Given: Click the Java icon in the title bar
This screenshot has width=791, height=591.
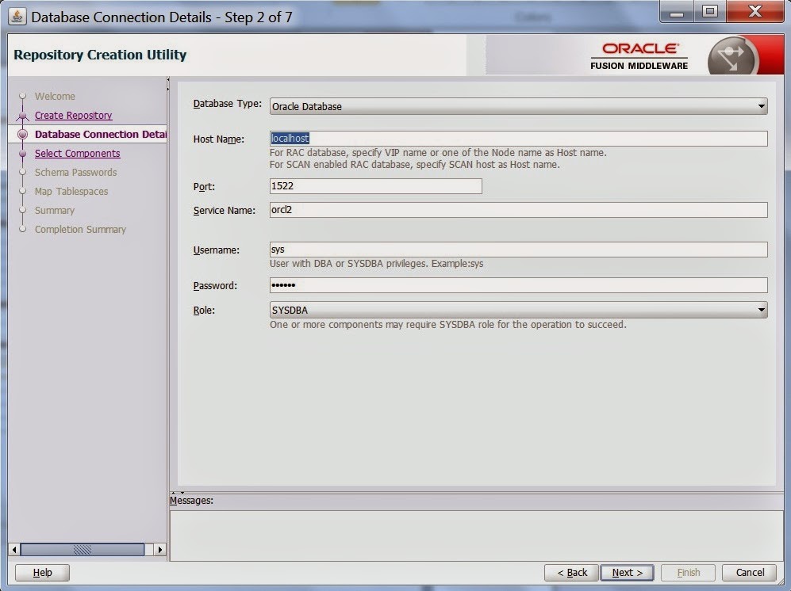Looking at the screenshot, I should [x=17, y=17].
